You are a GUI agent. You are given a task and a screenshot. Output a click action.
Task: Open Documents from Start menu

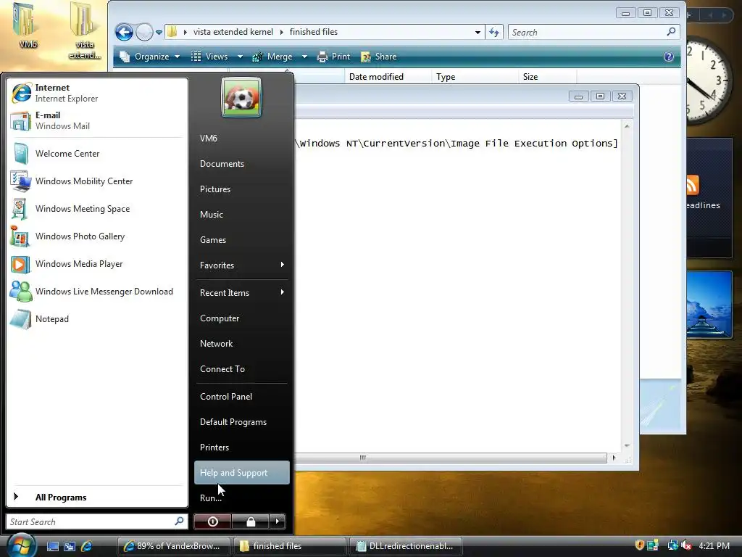(241, 164)
